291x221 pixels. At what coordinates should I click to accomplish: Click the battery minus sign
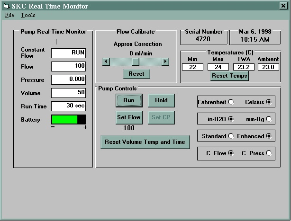point(53,127)
